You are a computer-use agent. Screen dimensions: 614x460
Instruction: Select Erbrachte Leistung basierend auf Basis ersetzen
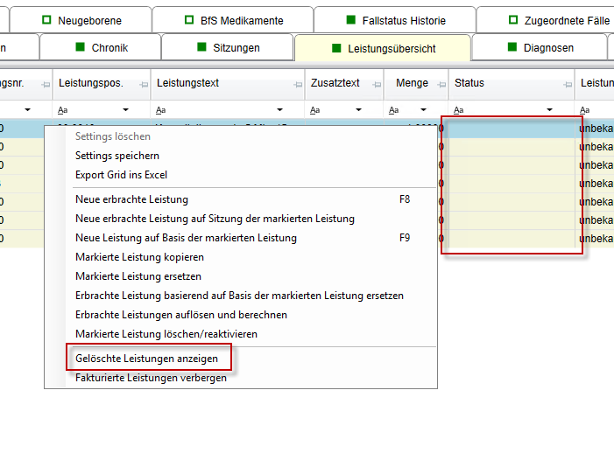[251, 296]
